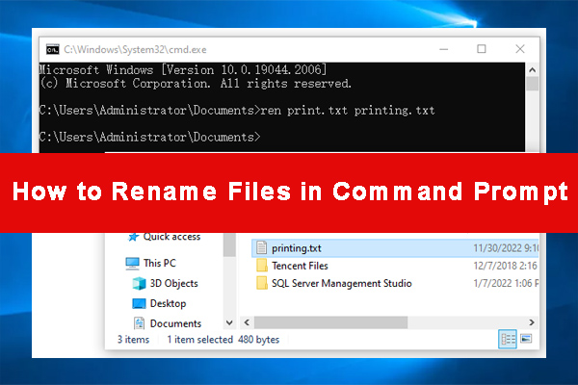Screen dimensions: 578x385
Task: Select This PC in navigation pane
Action: pyautogui.click(x=160, y=263)
